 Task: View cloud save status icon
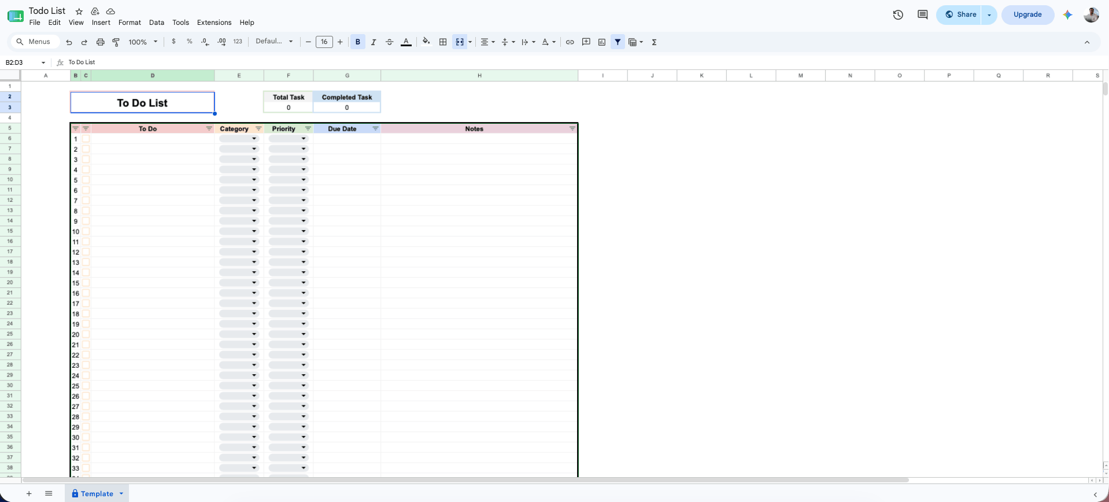click(x=110, y=11)
